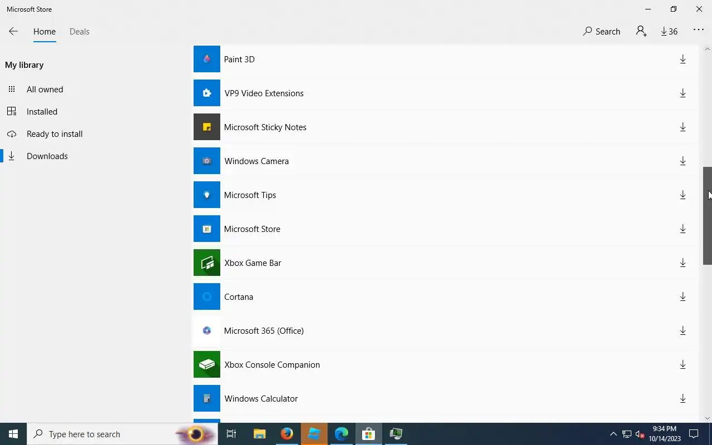Download Cortana

coord(683,296)
